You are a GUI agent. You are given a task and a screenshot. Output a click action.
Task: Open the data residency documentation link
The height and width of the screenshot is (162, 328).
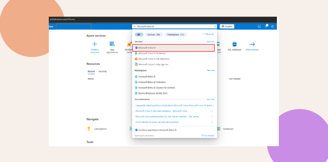tap(161, 111)
